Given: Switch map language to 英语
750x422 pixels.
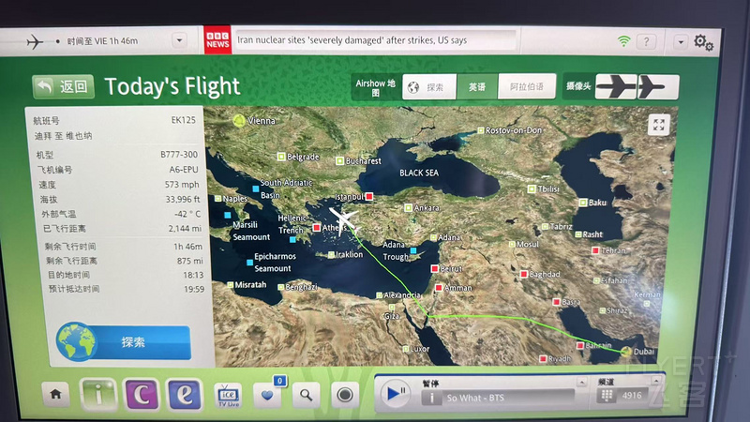Looking at the screenshot, I should [x=477, y=87].
